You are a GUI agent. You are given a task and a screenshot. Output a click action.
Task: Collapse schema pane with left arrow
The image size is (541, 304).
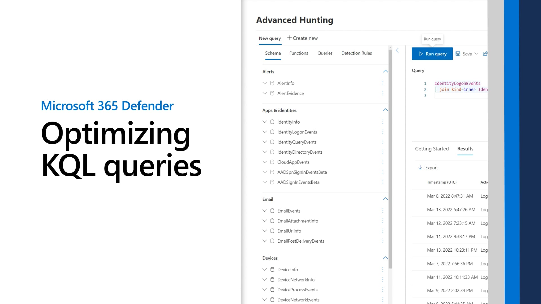(x=397, y=51)
